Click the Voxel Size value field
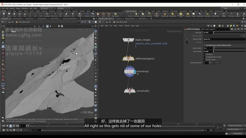The image size is (246, 138). [x=208, y=33]
